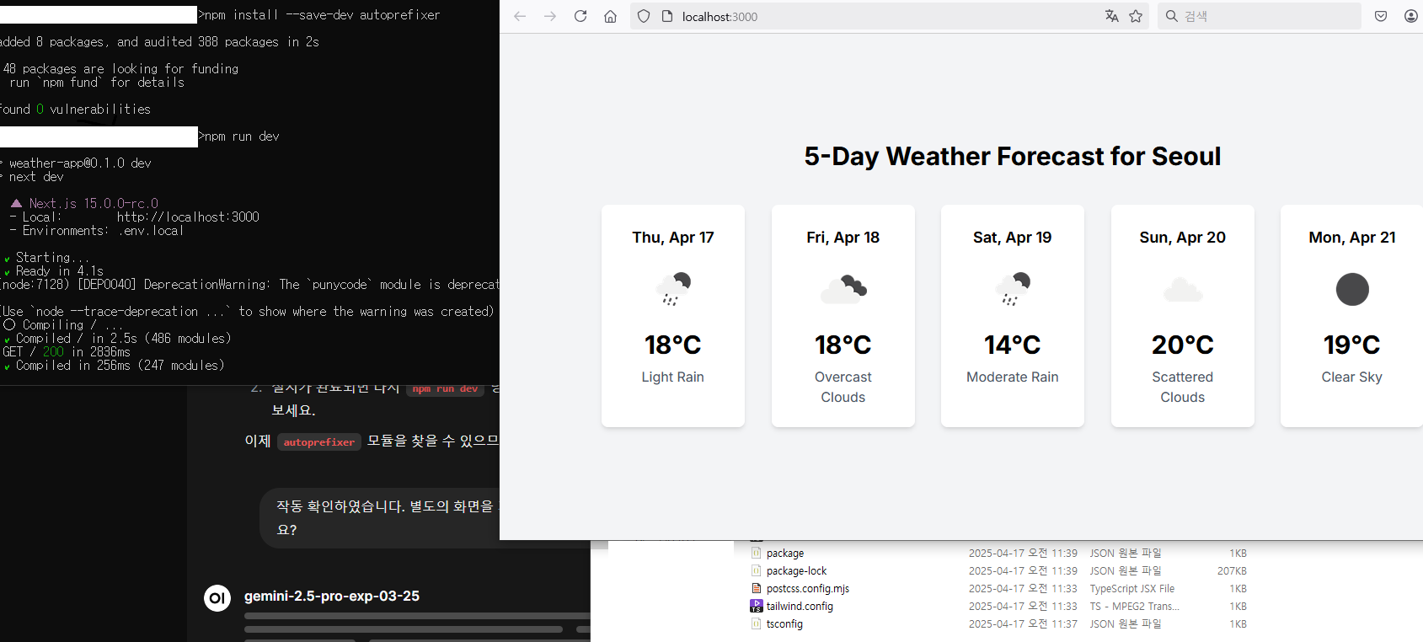Reload the localhost page

click(x=580, y=16)
